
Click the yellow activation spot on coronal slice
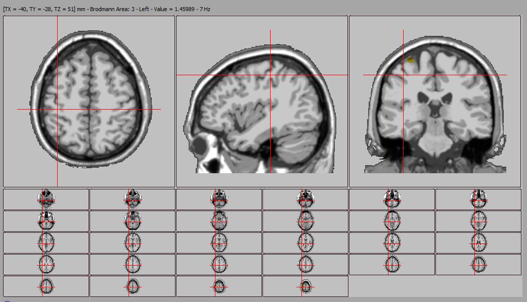pyautogui.click(x=411, y=60)
